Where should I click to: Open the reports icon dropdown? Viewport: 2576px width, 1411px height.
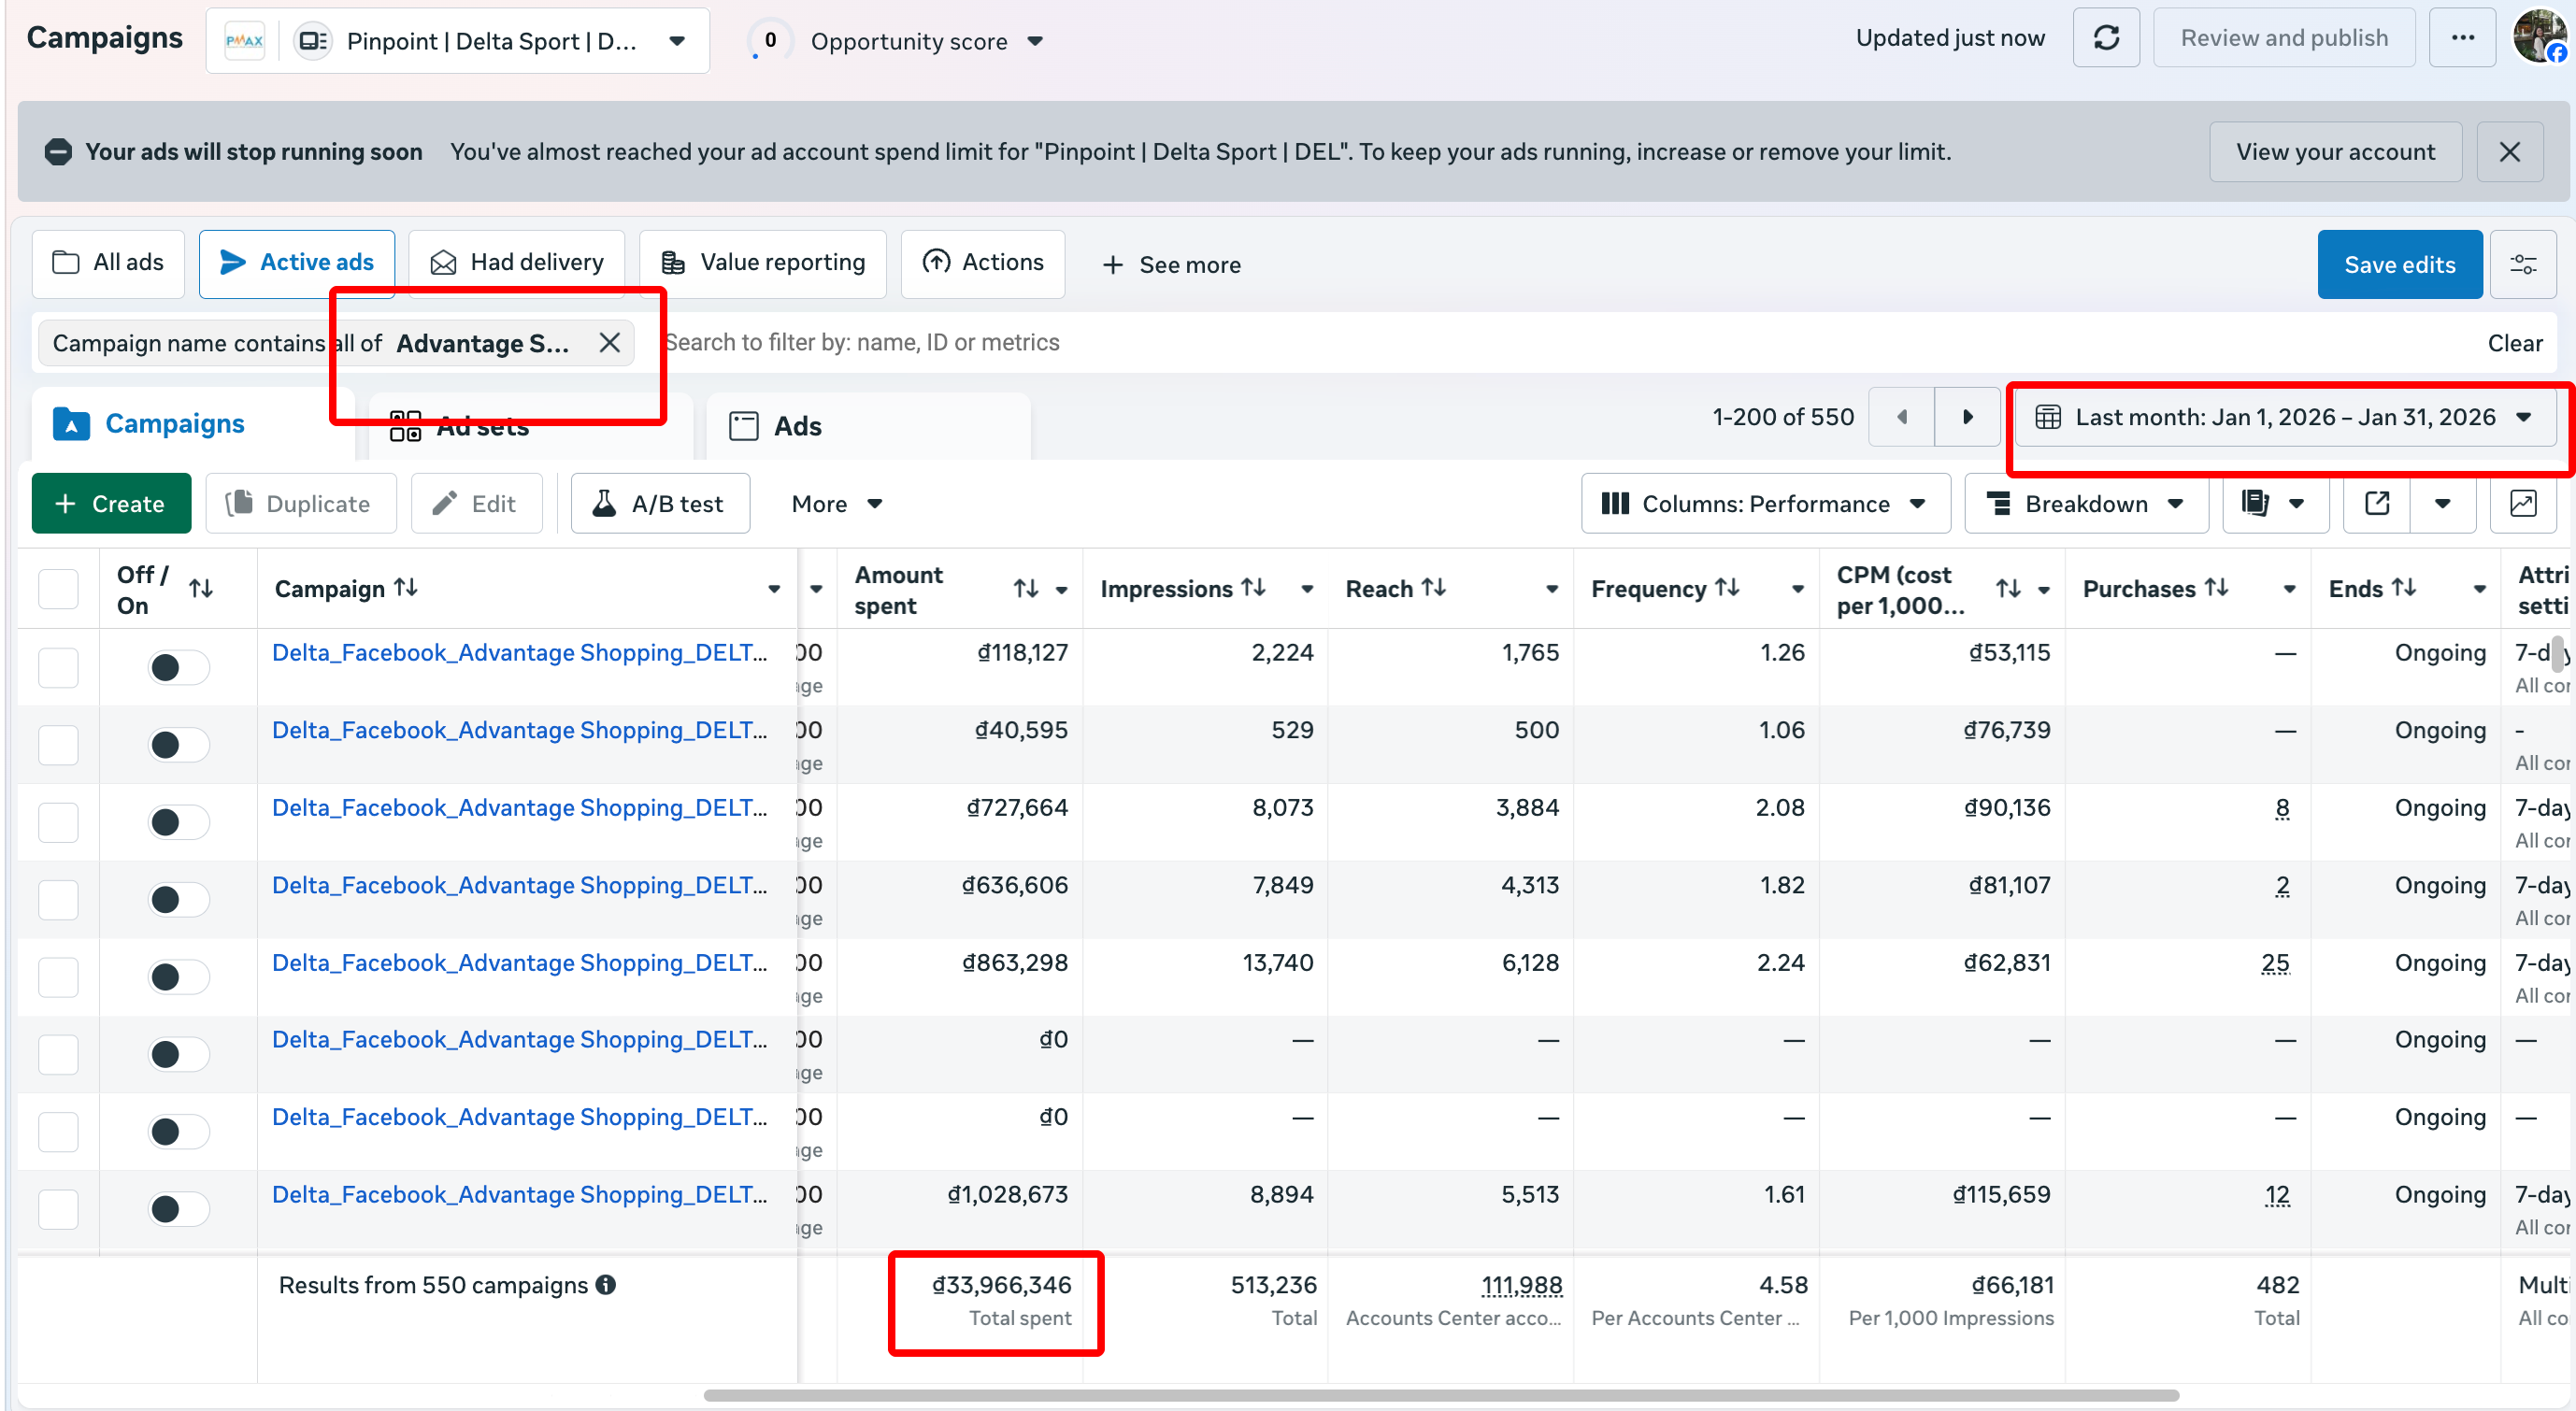(x=2275, y=503)
